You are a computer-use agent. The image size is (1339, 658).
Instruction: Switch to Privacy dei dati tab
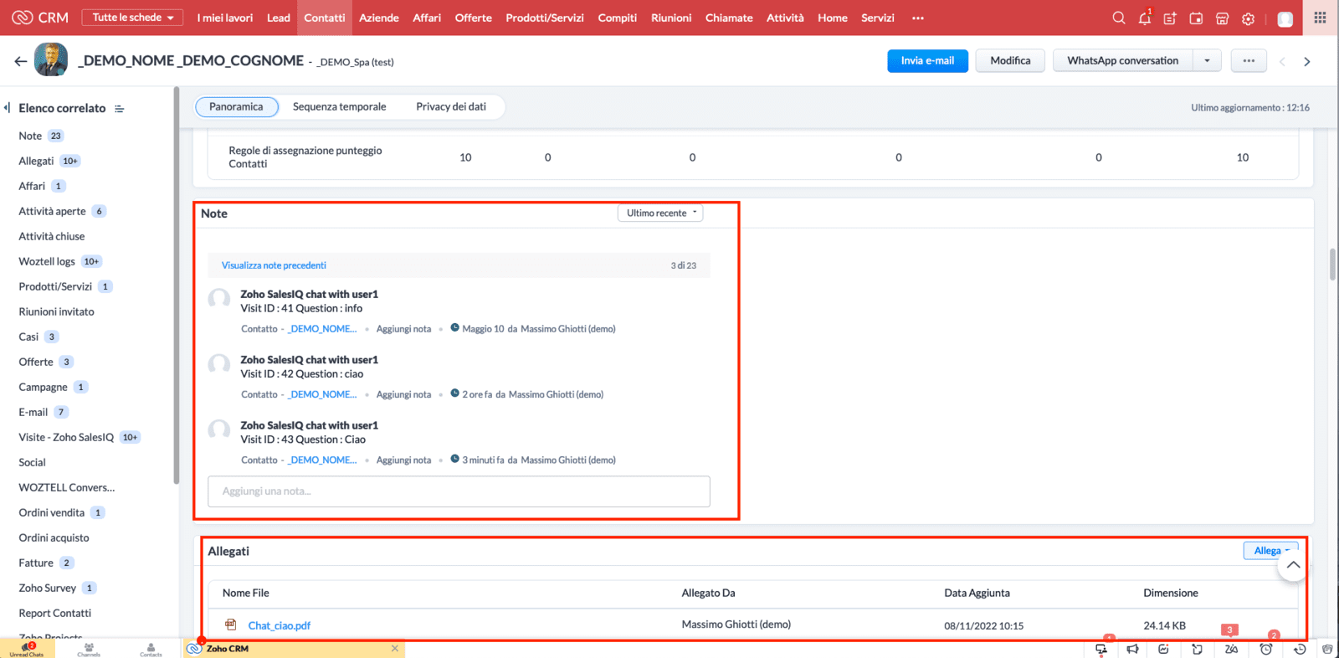click(x=451, y=107)
